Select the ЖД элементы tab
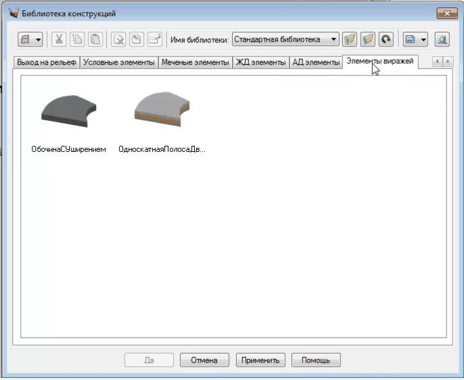This screenshot has width=464, height=380. click(260, 63)
